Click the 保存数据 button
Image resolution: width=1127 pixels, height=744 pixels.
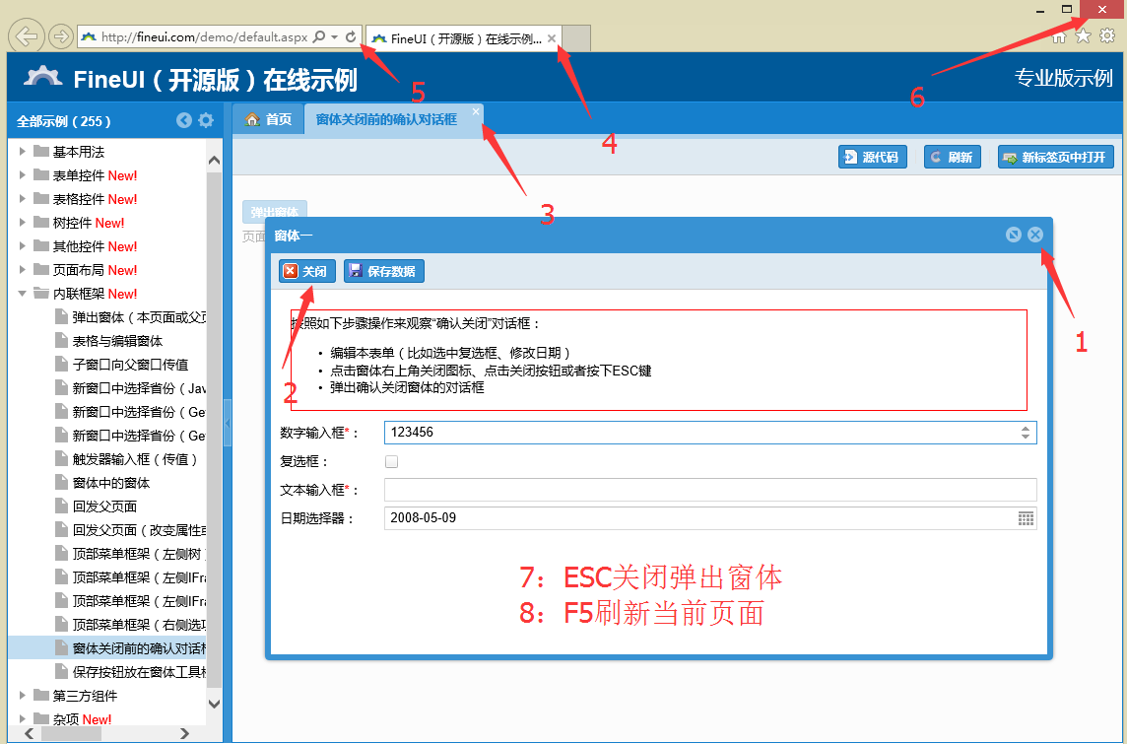384,271
